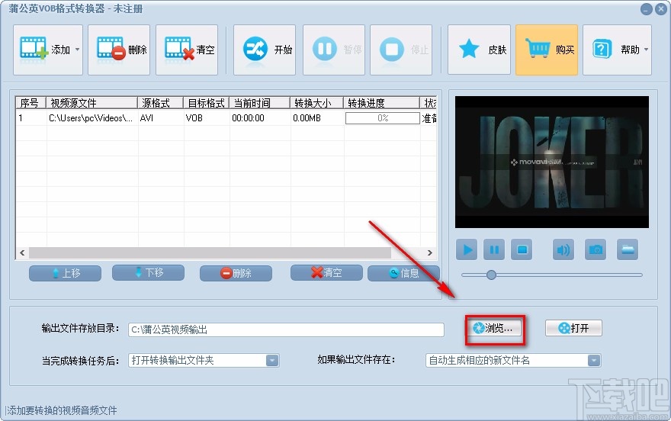Click the JOKER video preview thumbnail

552,162
